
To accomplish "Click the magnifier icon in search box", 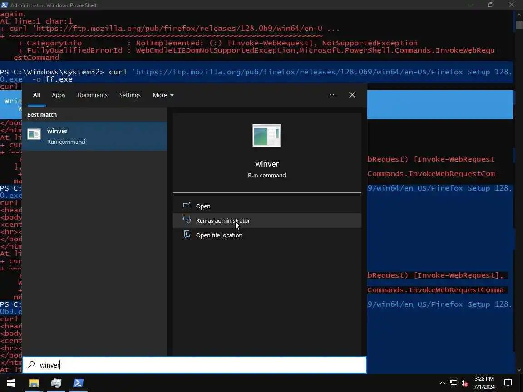I will [x=31, y=365].
